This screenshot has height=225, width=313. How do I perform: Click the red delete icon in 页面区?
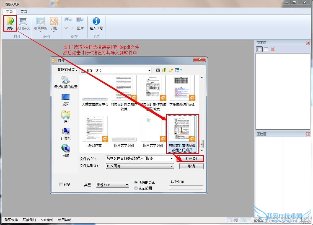[x=273, y=49]
